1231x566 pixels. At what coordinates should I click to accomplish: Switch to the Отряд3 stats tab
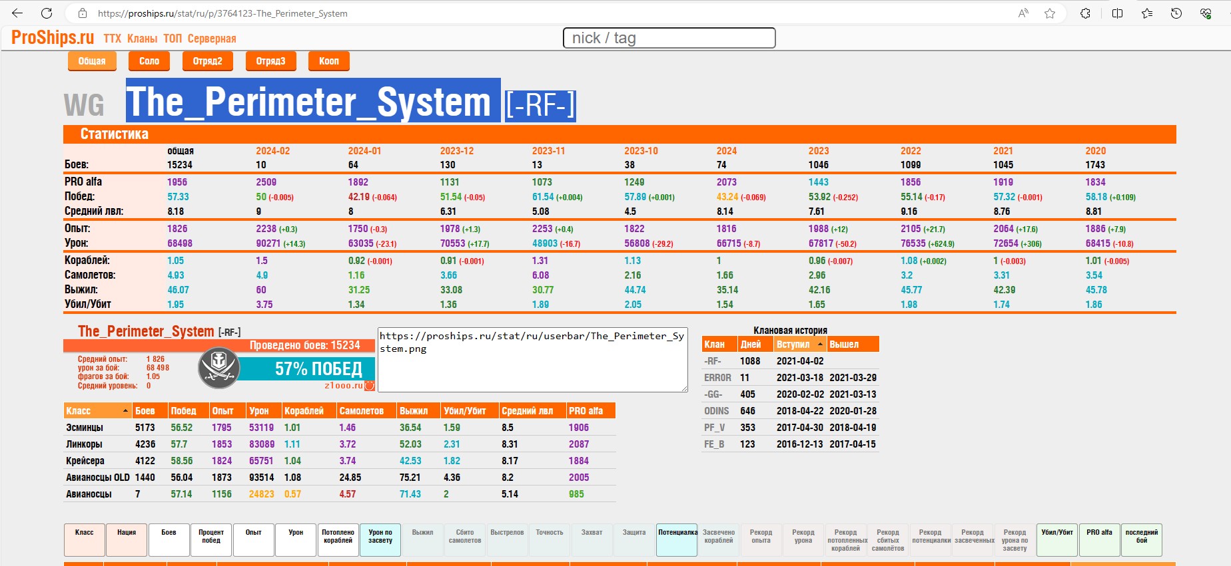270,61
